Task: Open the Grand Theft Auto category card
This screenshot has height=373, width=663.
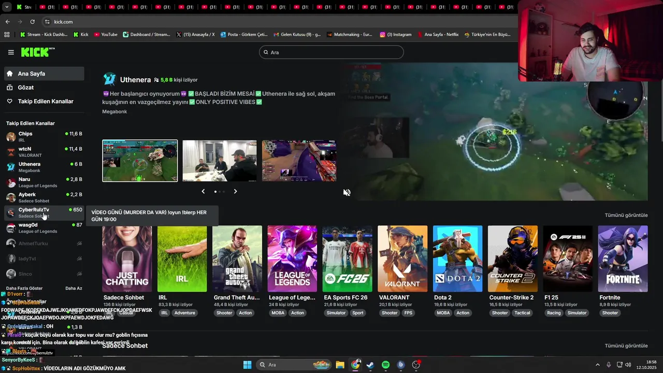Action: [x=237, y=259]
